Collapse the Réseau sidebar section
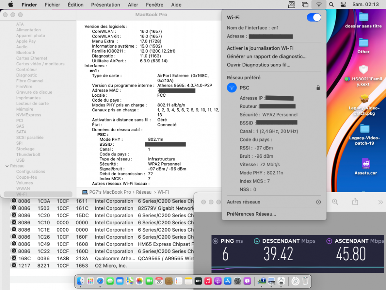 (7, 166)
